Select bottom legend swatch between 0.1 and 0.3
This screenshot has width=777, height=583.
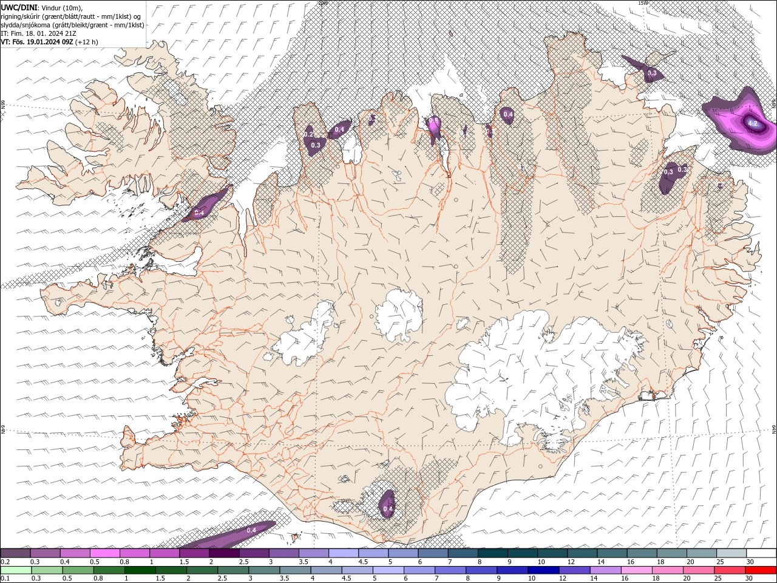[x=16, y=570]
